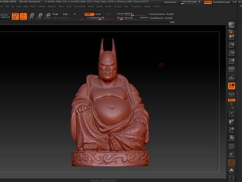Open the Zscript menu

coord(156,7)
